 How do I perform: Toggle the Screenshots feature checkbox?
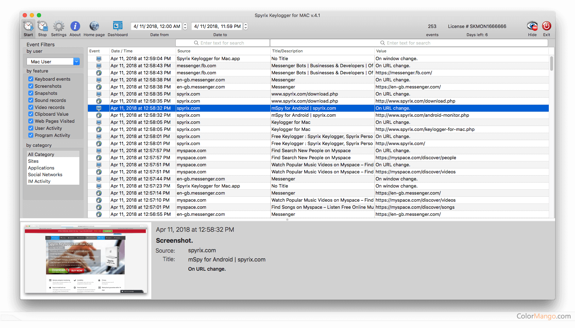(x=31, y=86)
